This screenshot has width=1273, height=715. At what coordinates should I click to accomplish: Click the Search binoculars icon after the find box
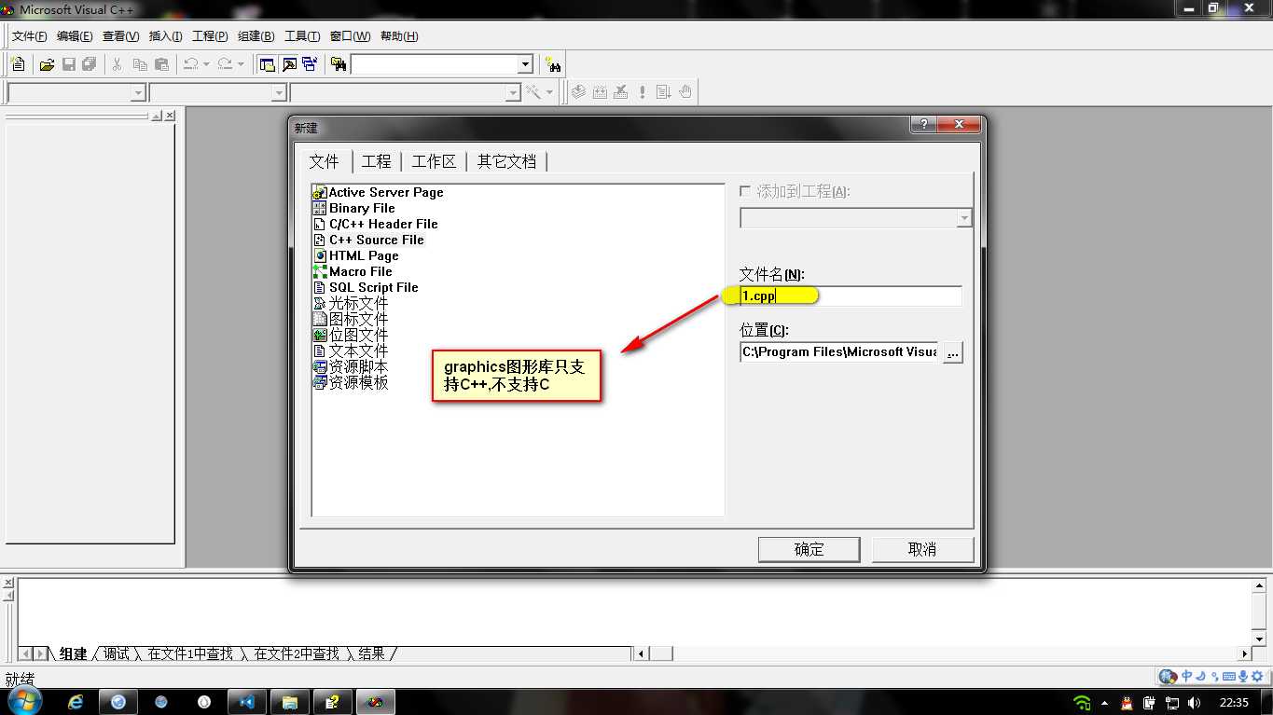tap(554, 64)
